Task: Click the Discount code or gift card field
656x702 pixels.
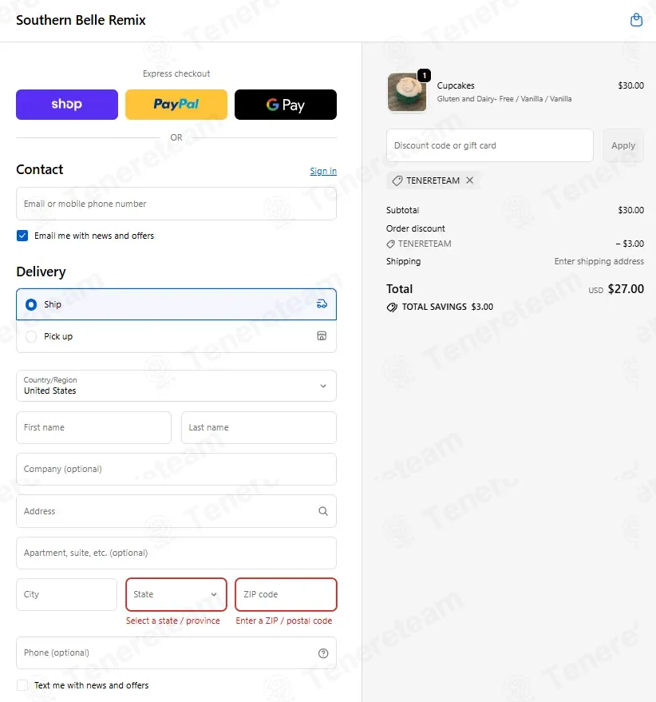Action: click(x=490, y=145)
